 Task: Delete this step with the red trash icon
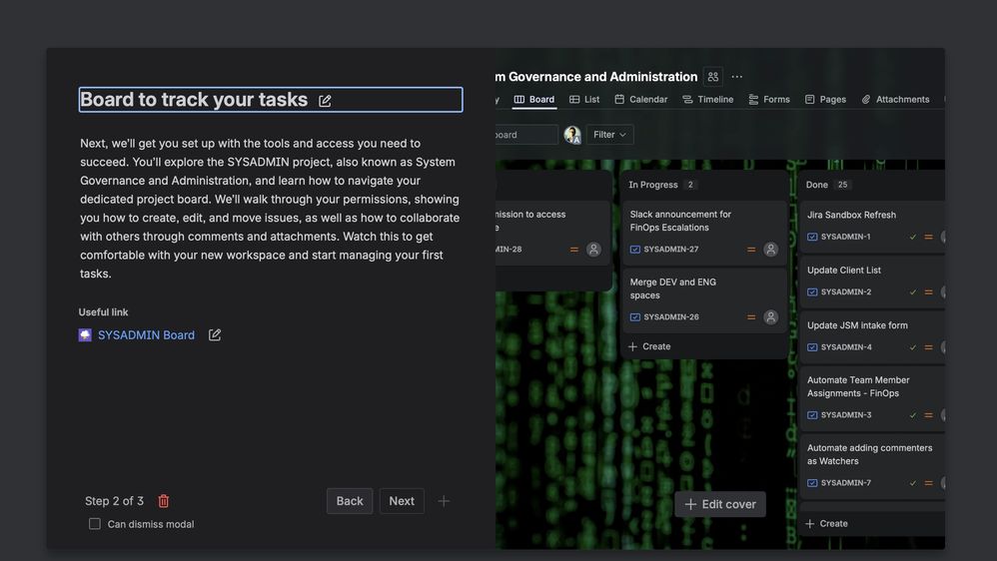pos(164,501)
